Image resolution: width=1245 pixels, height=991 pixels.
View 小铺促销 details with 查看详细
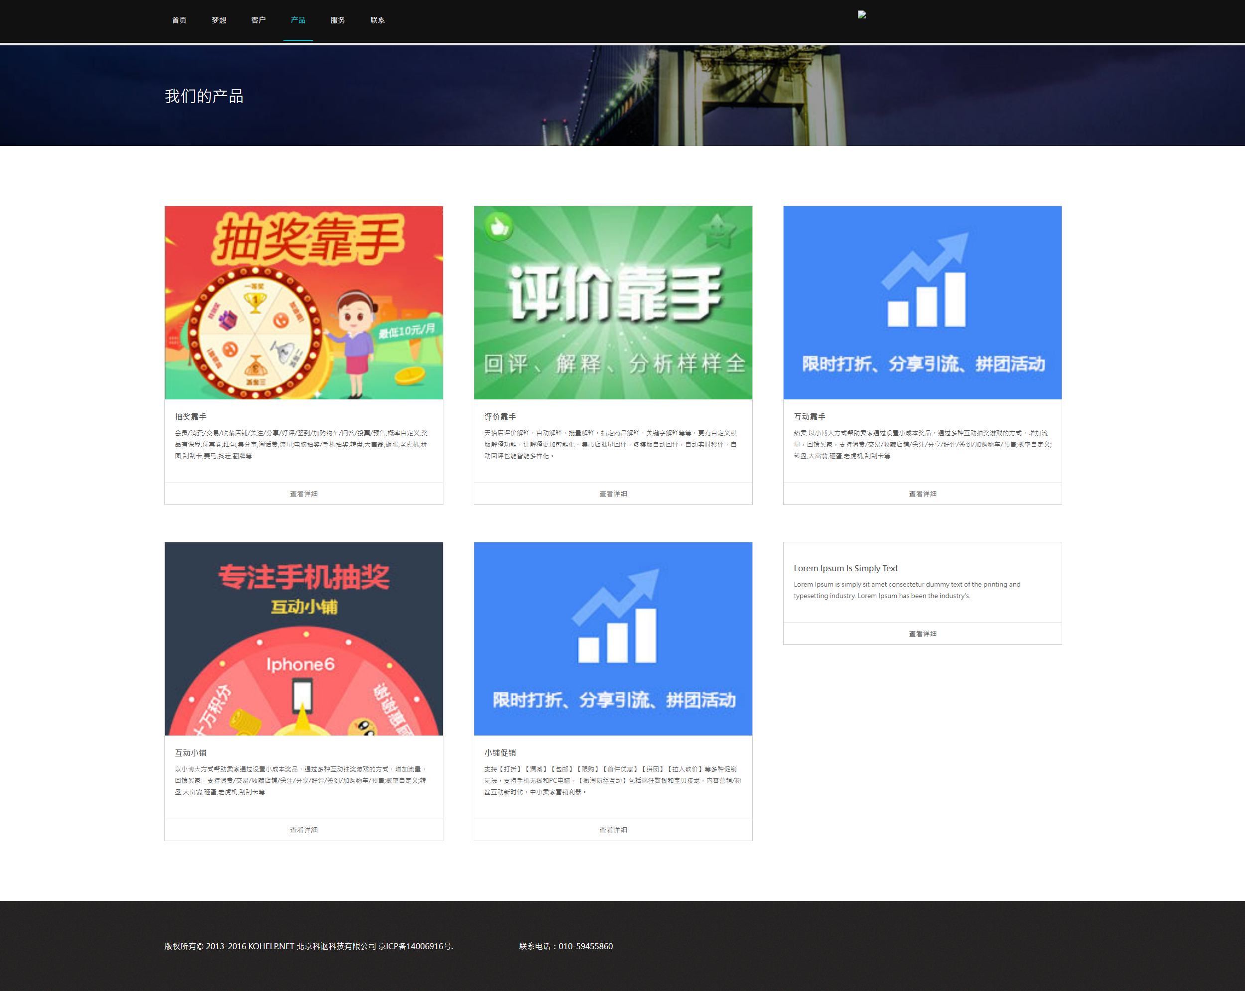pyautogui.click(x=612, y=830)
